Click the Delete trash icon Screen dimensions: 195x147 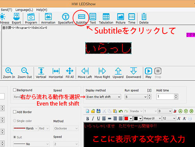point(144,18)
